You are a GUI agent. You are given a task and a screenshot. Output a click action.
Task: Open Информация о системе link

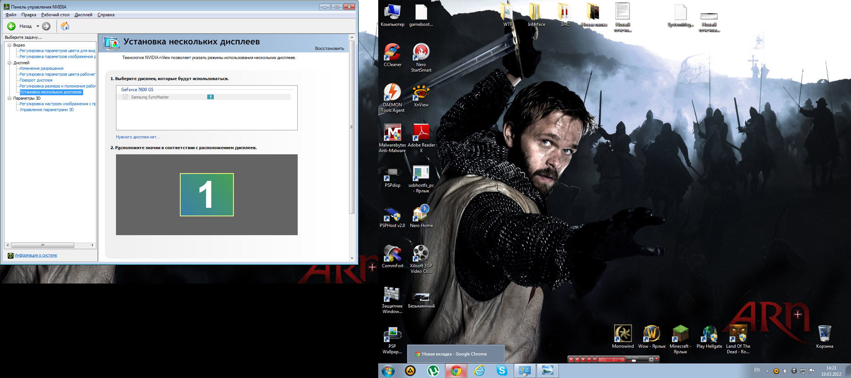(x=36, y=255)
